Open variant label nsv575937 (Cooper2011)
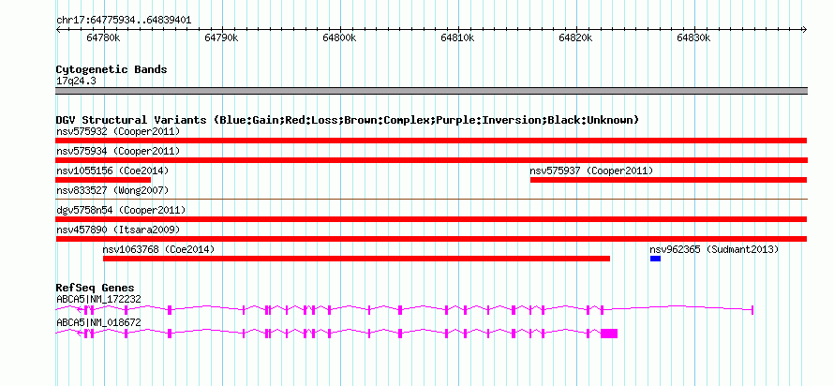 pyautogui.click(x=591, y=171)
